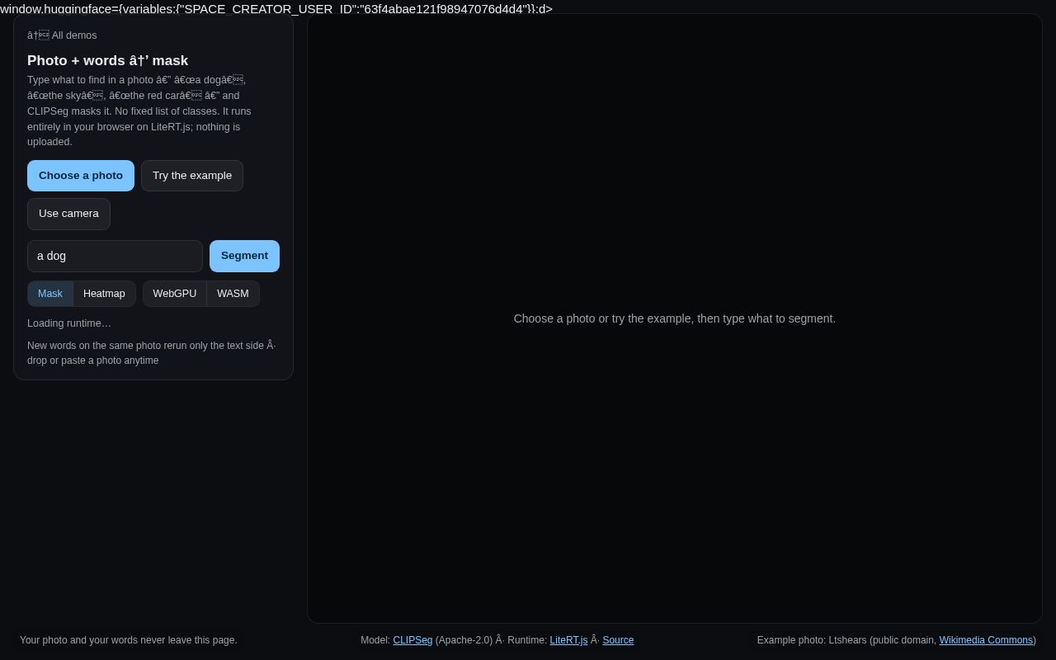This screenshot has height=660, width=1056.
Task: Focus the 'a dog' text prompt field
Action: coord(115,256)
